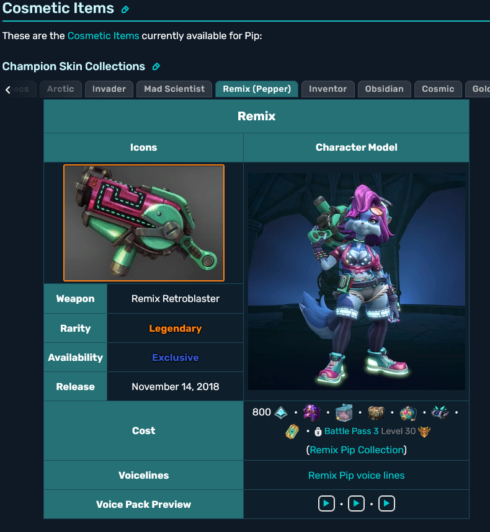The image size is (490, 532).
Task: Open the glass cube chest icon
Action: coord(344,412)
